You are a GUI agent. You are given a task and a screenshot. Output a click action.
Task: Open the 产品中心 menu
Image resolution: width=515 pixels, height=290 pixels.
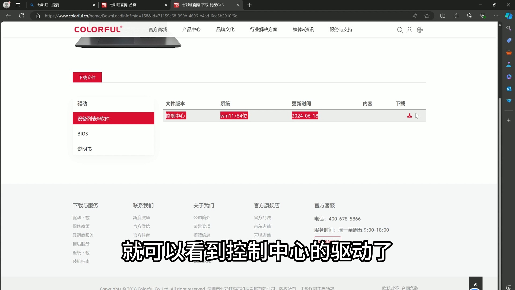coord(191,30)
